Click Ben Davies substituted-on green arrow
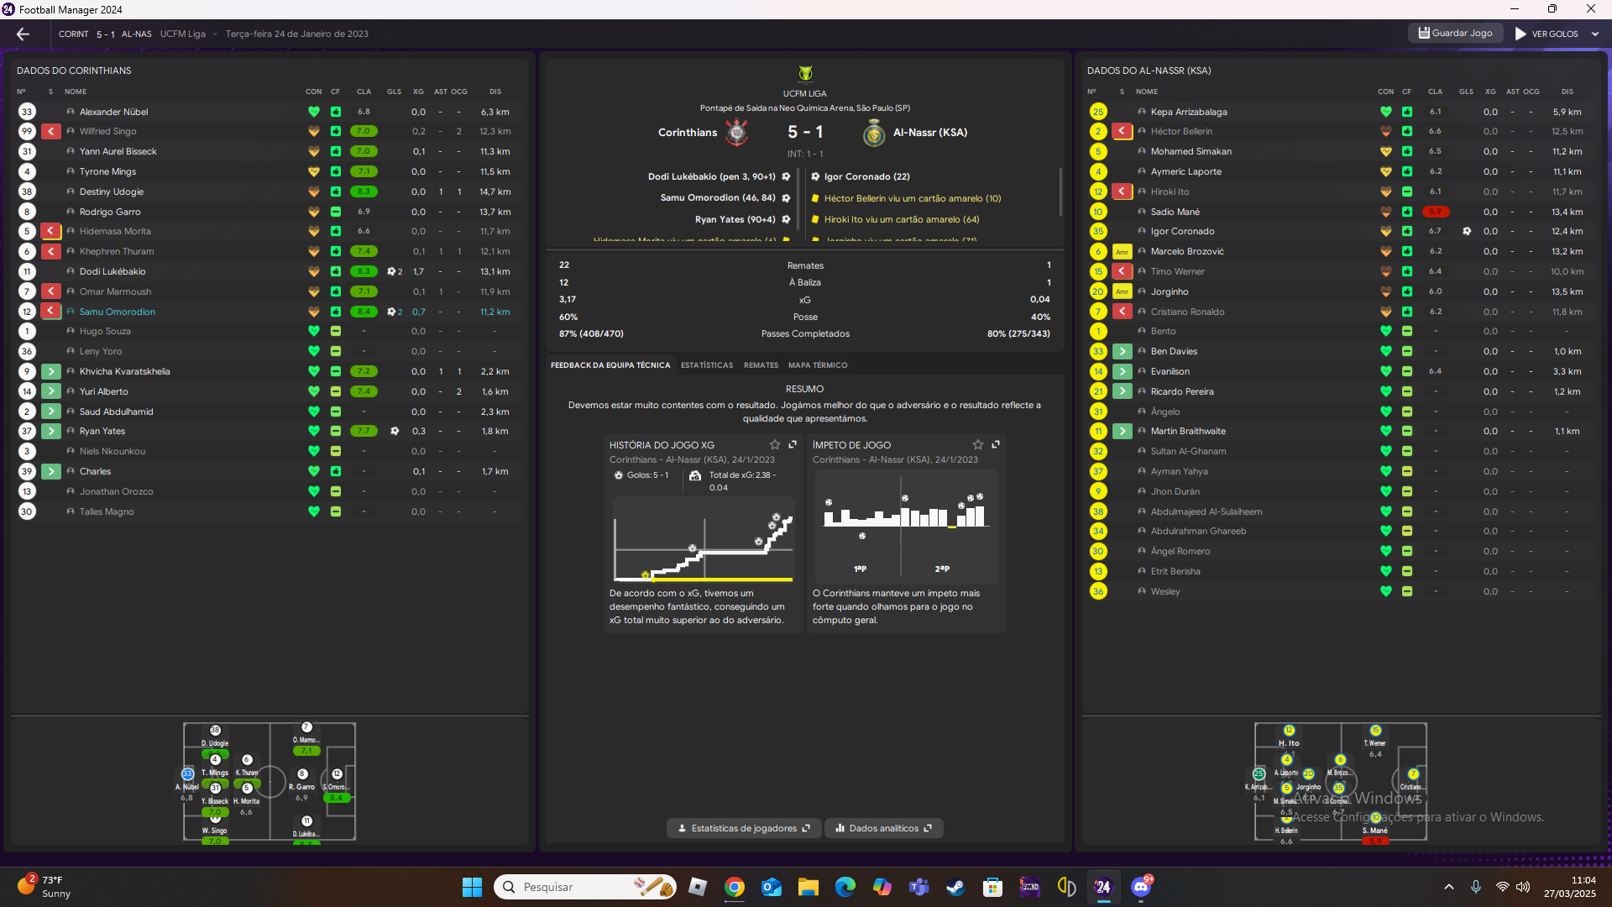The width and height of the screenshot is (1612, 907). point(1123,351)
